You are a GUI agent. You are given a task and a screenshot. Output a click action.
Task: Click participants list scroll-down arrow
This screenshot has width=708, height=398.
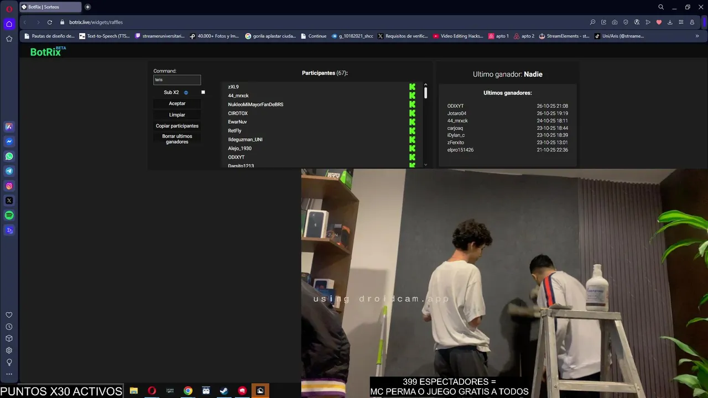(425, 165)
